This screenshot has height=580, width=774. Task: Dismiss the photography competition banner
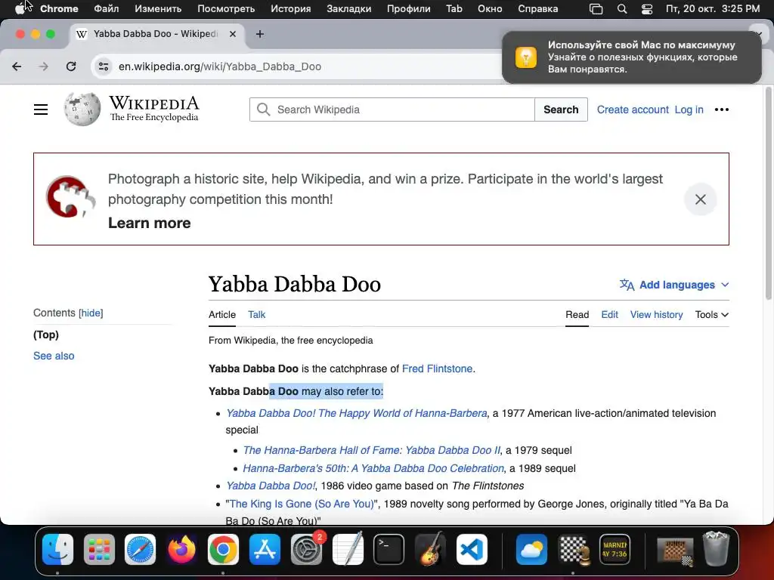[700, 199]
